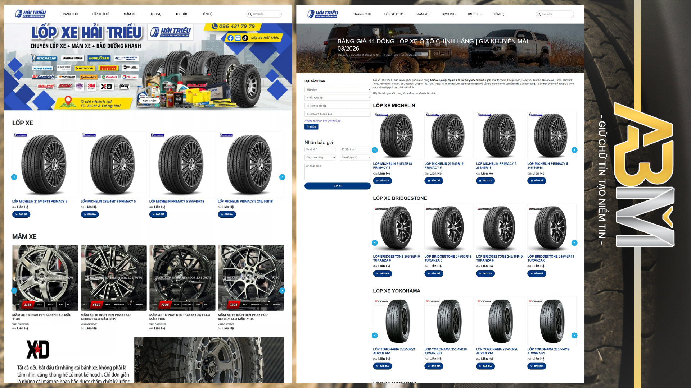The image size is (691, 388).
Task: Open the Kích thước đường kính dropdown
Action: 338,114
